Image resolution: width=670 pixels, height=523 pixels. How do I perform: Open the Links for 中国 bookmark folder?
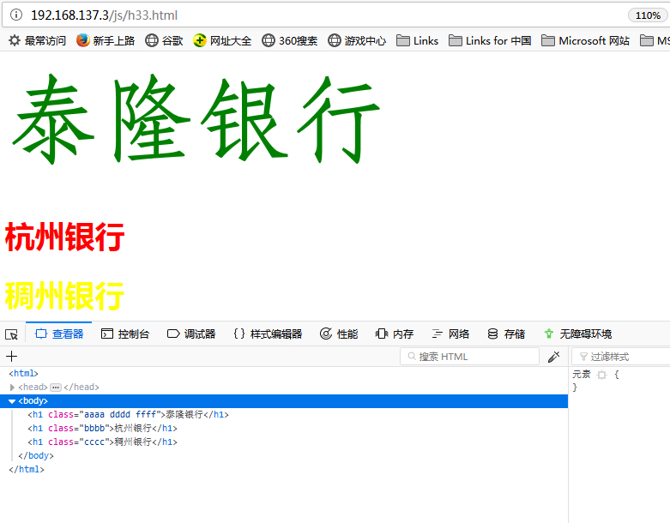coord(490,40)
